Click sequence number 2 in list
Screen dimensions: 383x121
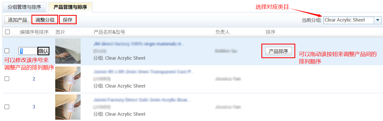[34, 79]
